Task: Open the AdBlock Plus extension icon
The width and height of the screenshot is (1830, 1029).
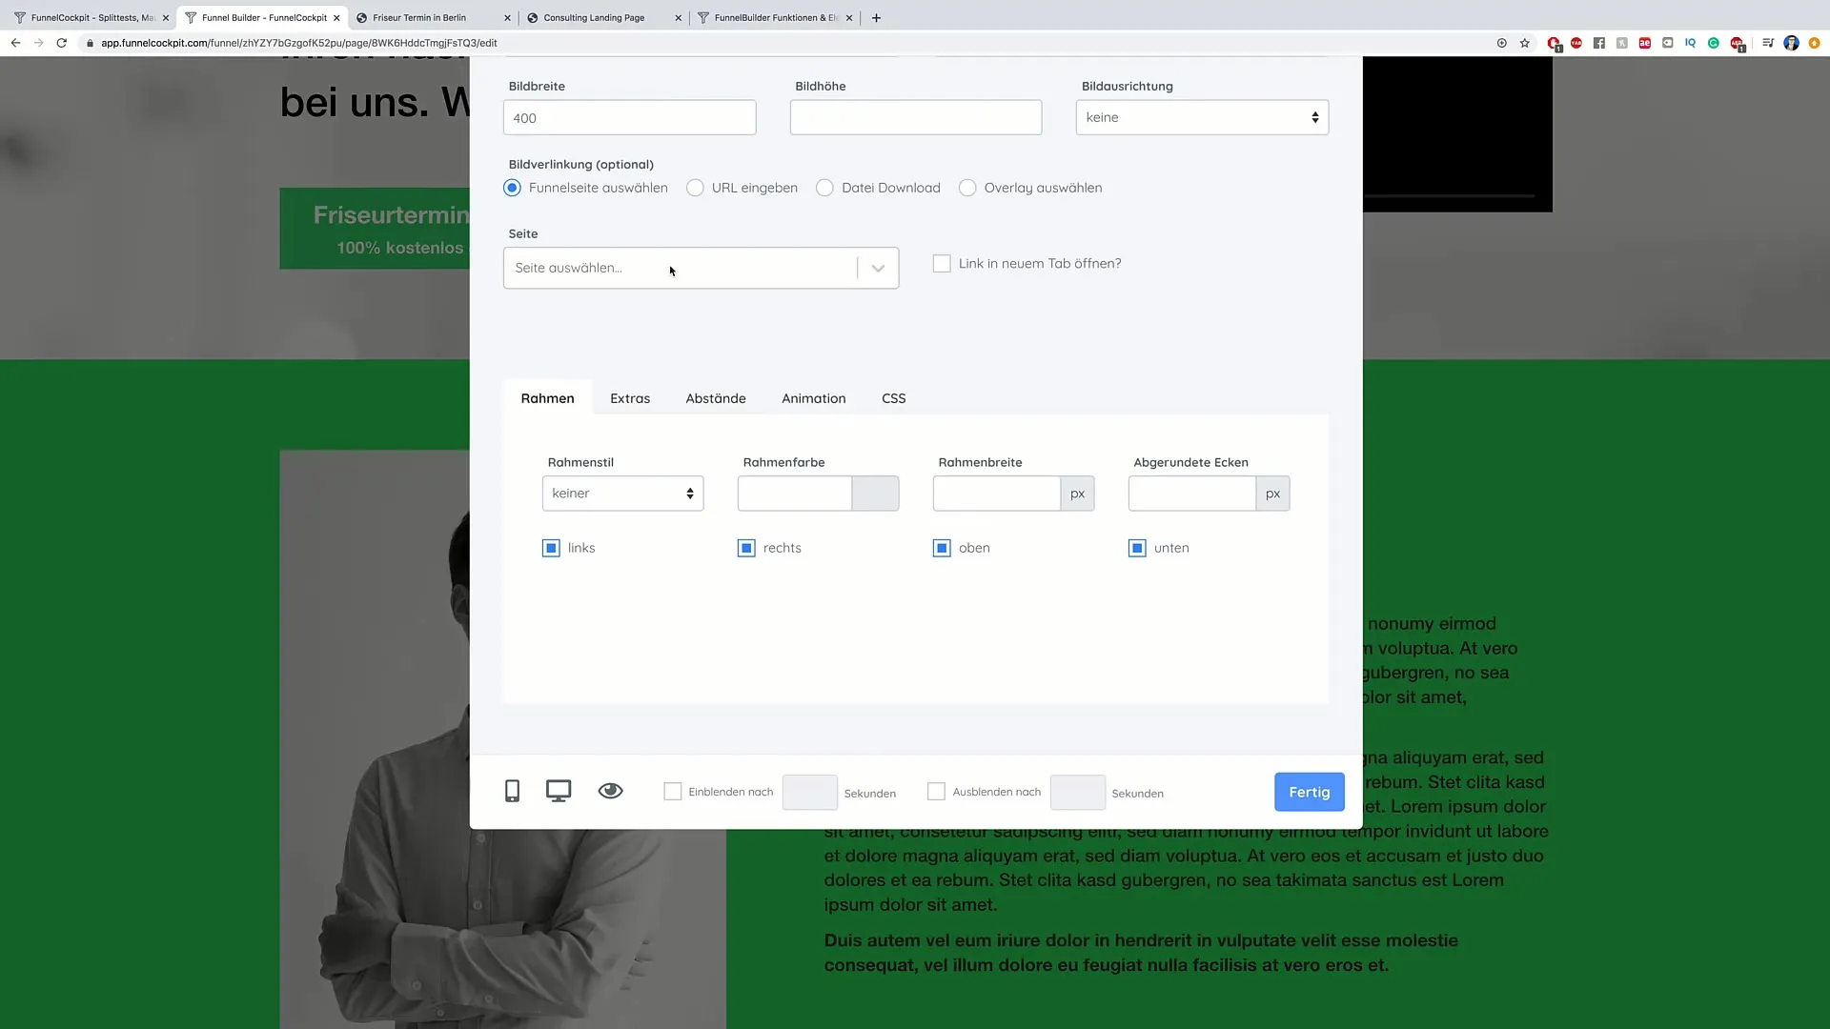Action: point(1738,44)
